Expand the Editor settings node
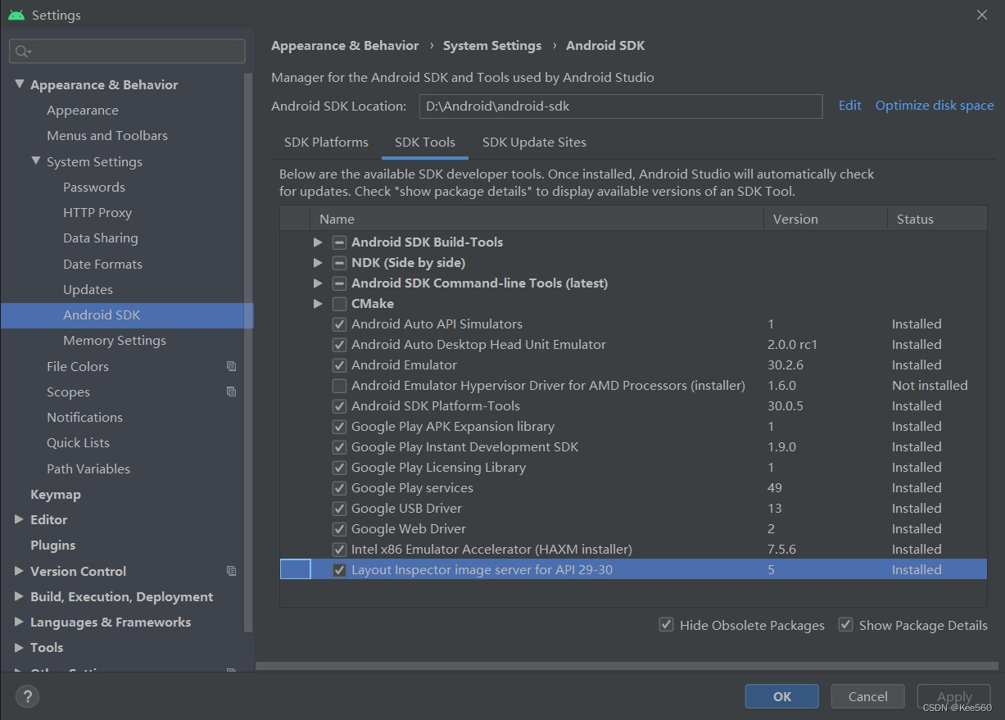Viewport: 1005px width, 720px height. pos(19,519)
